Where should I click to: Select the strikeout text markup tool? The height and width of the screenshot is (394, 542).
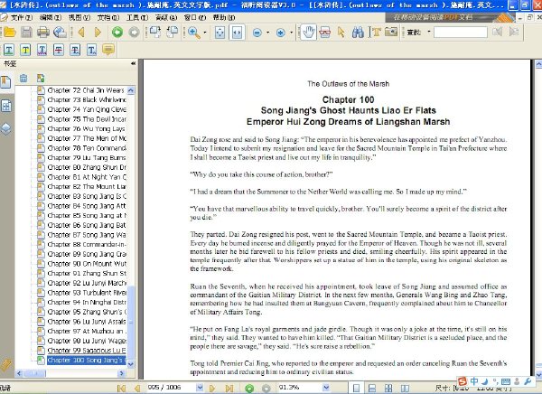pyautogui.click(x=59, y=51)
